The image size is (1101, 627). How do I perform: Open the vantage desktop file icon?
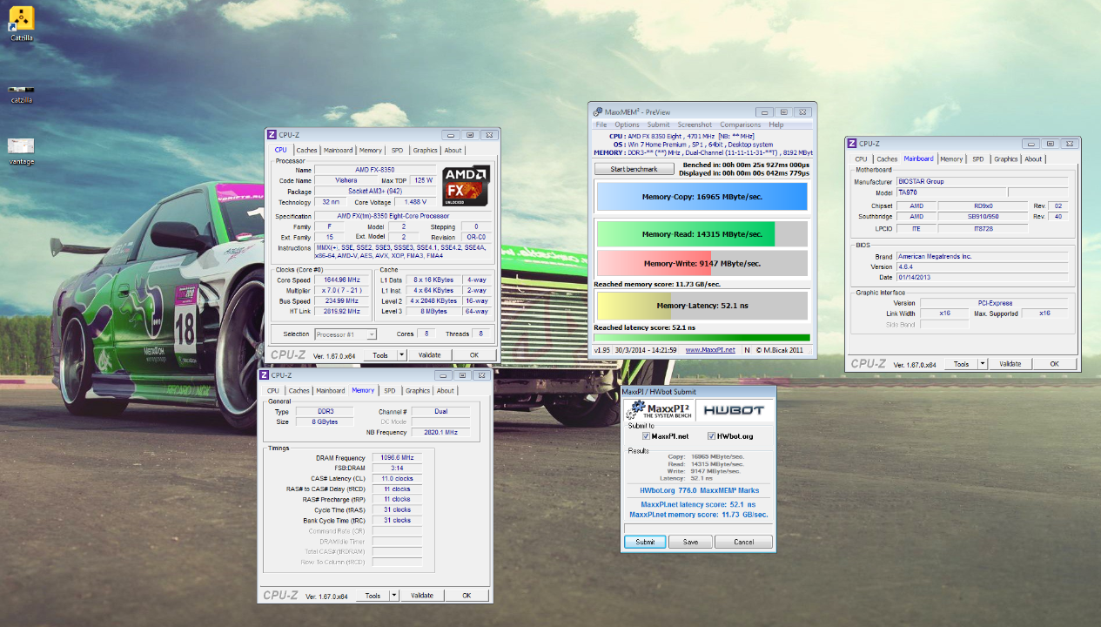click(x=21, y=145)
